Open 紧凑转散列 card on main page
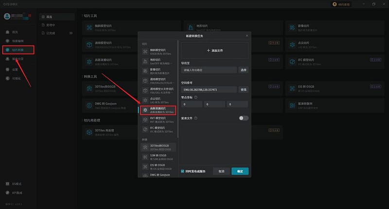This screenshot has height=209, width=389. [335, 105]
